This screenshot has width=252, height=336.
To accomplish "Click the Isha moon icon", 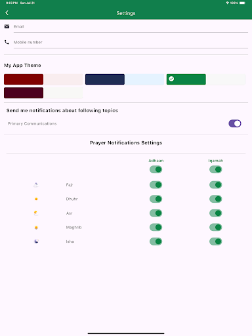I will (36, 241).
